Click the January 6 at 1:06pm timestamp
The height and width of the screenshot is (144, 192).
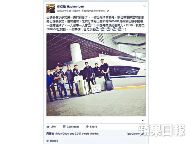[68, 11]
